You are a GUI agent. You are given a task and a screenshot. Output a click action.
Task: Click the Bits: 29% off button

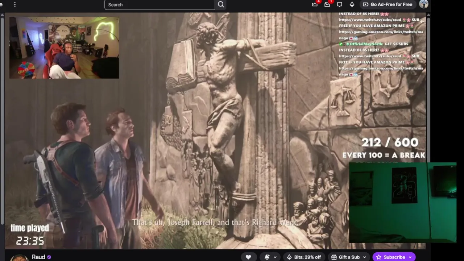pos(304,257)
